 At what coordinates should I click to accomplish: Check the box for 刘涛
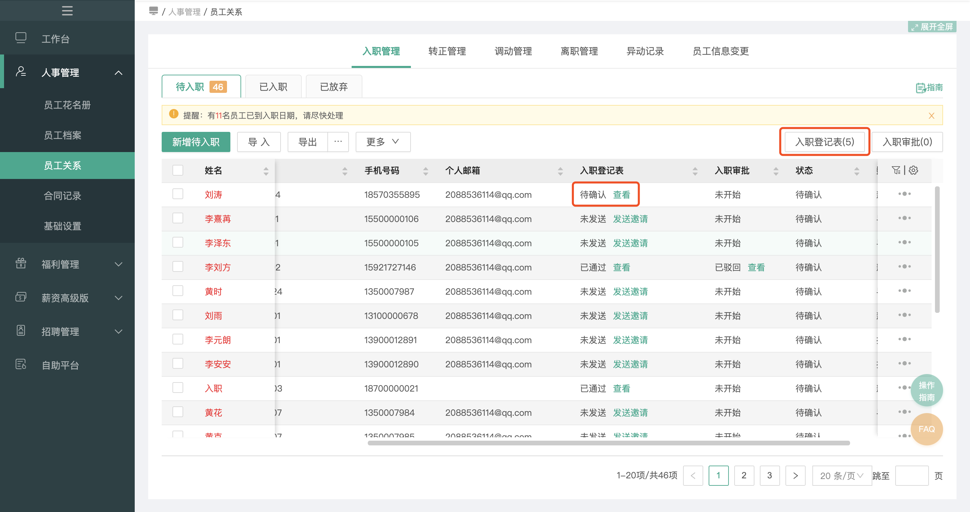[x=178, y=194]
